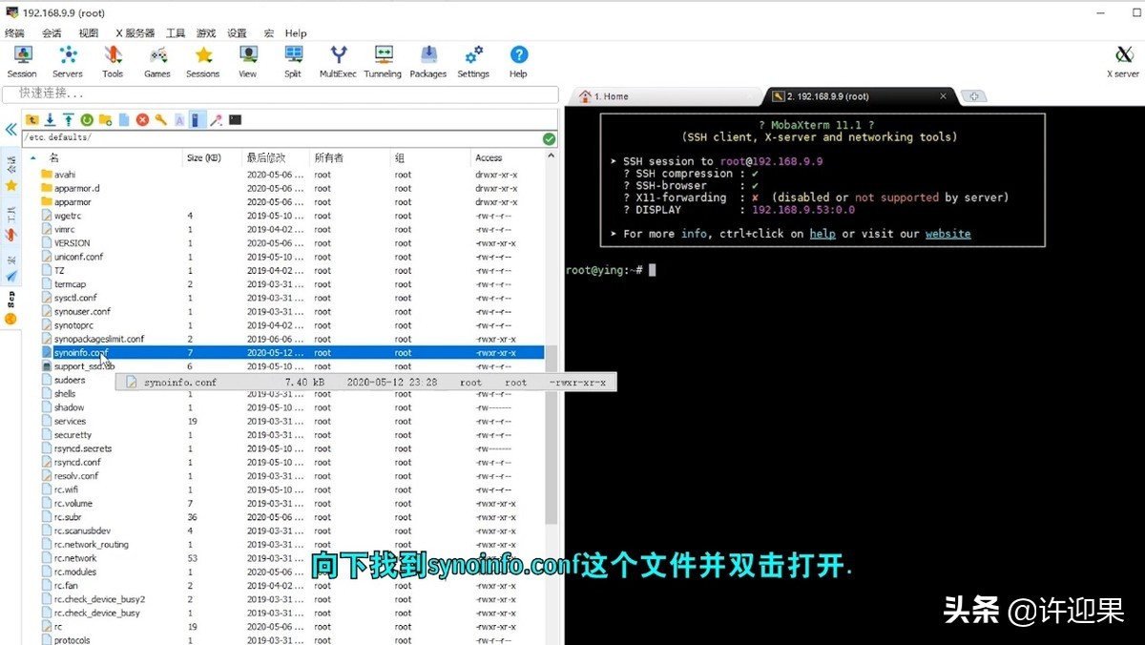This screenshot has height=645, width=1145.
Task: Open the 游戏 menu
Action: point(206,33)
